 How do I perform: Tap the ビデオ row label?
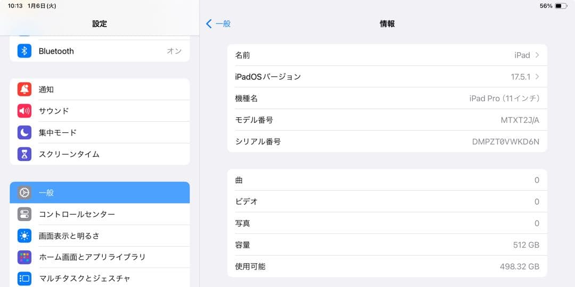click(x=247, y=202)
